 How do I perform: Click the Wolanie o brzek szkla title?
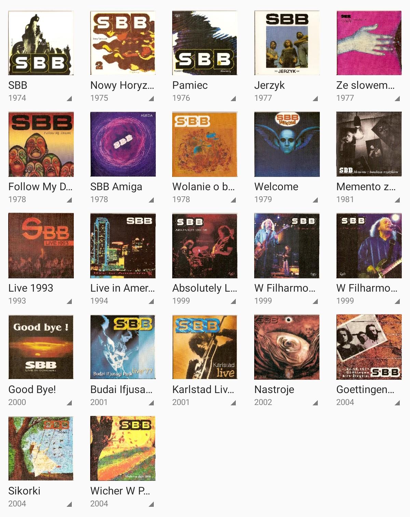coord(204,187)
